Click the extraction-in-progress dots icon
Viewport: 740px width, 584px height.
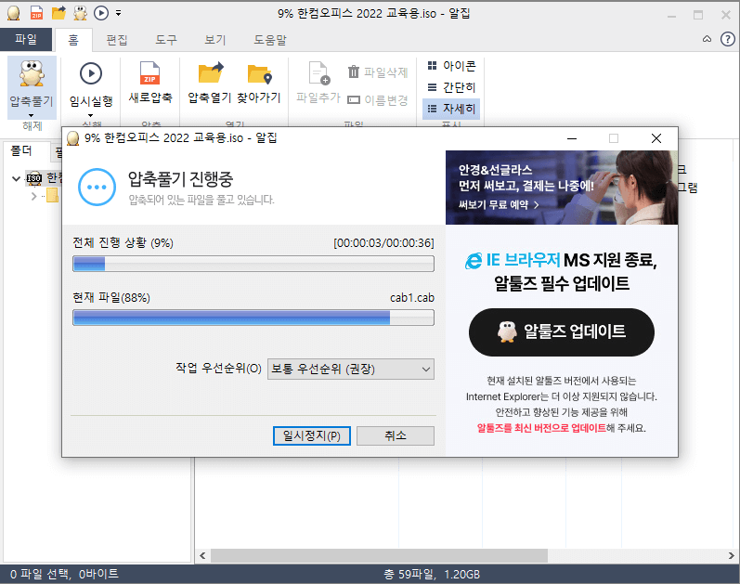97,187
